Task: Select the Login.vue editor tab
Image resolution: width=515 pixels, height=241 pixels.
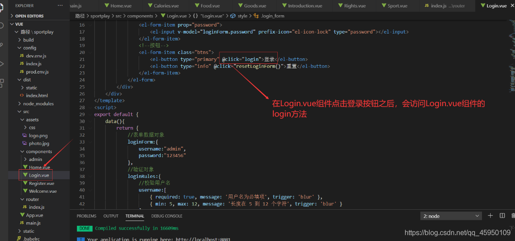Action: [x=495, y=6]
